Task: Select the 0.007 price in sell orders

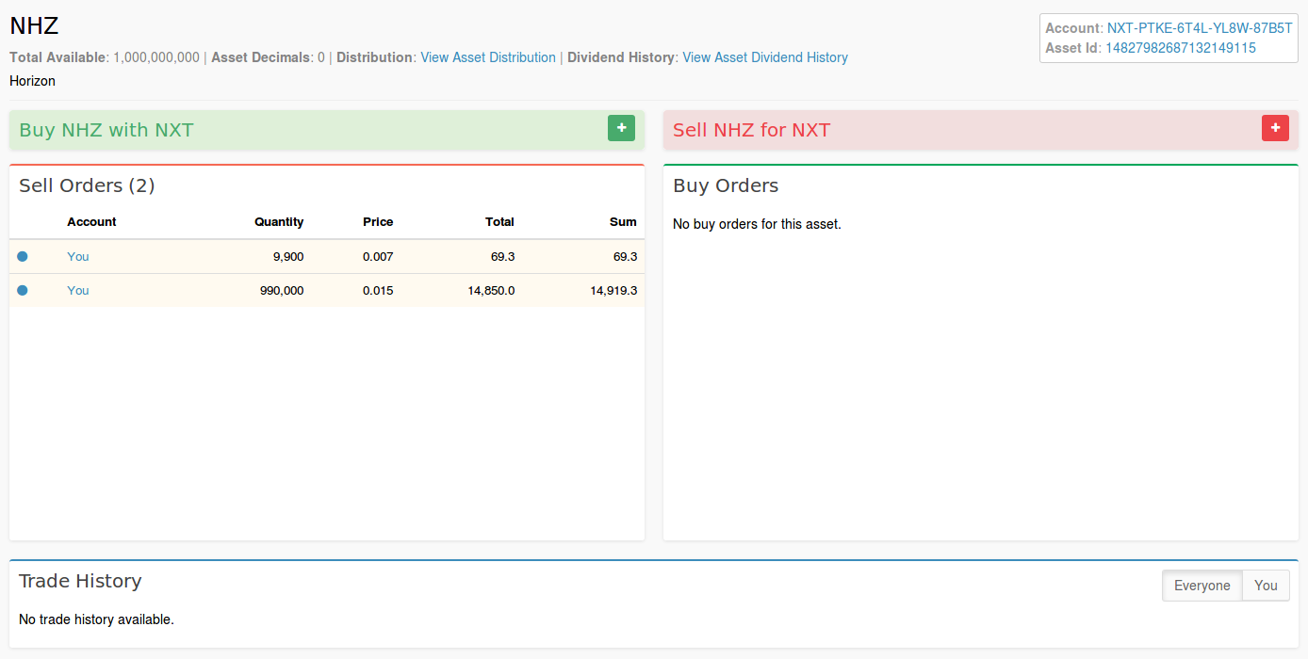Action: point(378,256)
